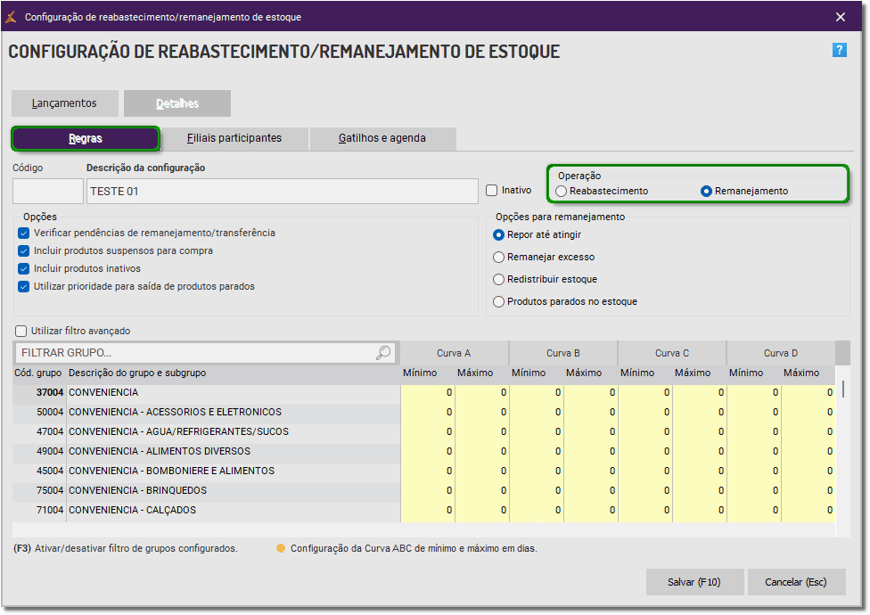Click the Cód. grupo column header
Image resolution: width=870 pixels, height=615 pixels.
(37, 373)
